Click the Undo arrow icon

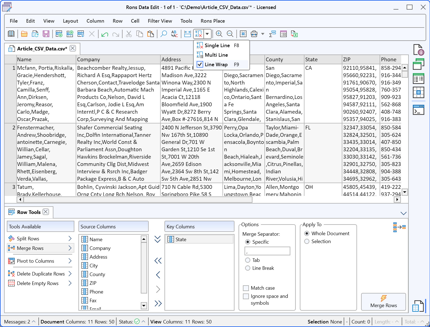[x=105, y=34]
